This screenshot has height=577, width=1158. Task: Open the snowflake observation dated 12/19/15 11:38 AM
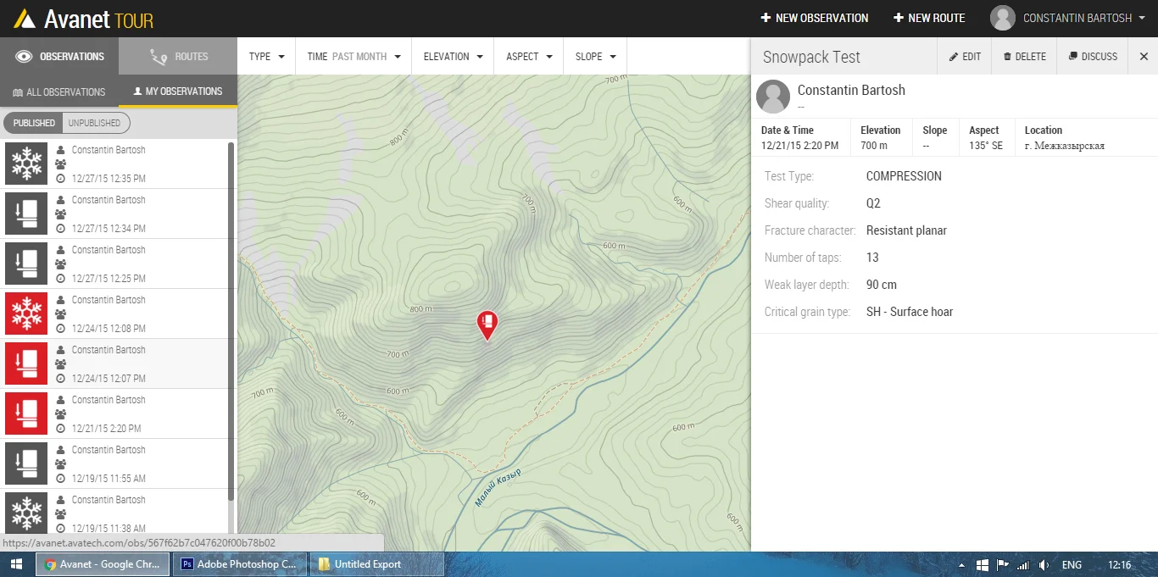tap(26, 512)
